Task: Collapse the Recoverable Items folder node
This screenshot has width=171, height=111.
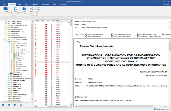Action: click(x=9, y=52)
